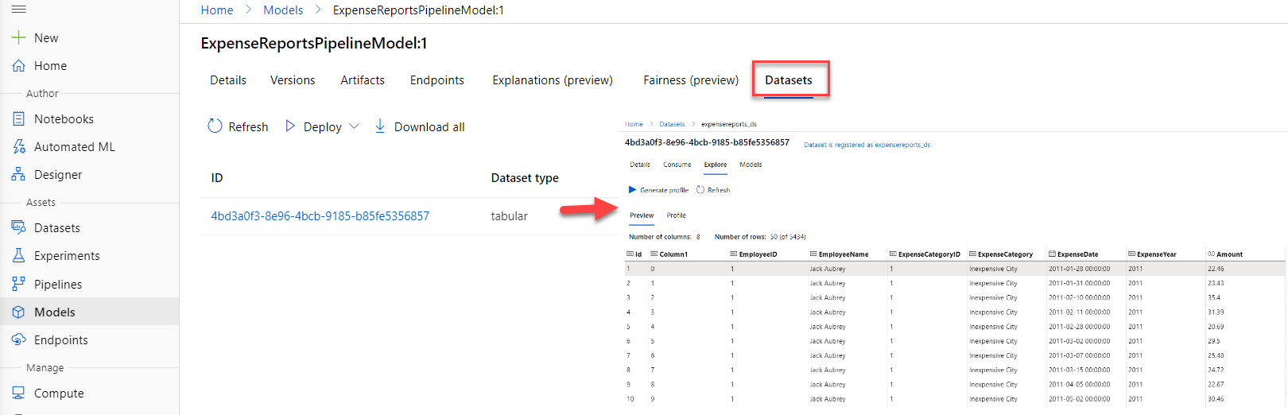
Task: Click the '2011-01-28 00:00:00' date cell
Action: coord(1079,269)
